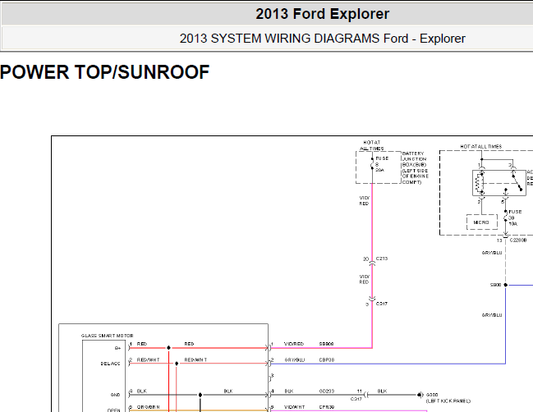Viewport: 533px width, 412px height.
Task: Click the "CPR39" circuit code
Action: pyautogui.click(x=327, y=406)
